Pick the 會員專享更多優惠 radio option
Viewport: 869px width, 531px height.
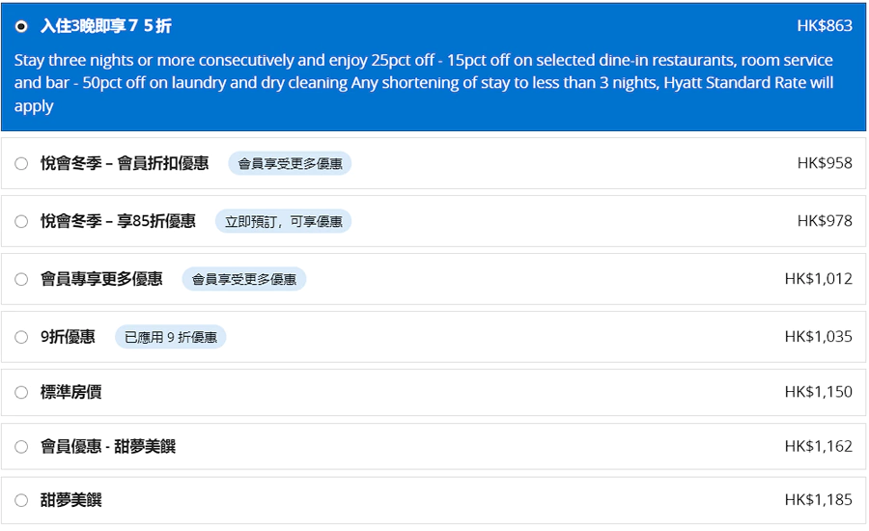(x=21, y=280)
